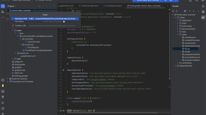
Task: Select opened file locate icon in Project header
Action: click(39, 6)
